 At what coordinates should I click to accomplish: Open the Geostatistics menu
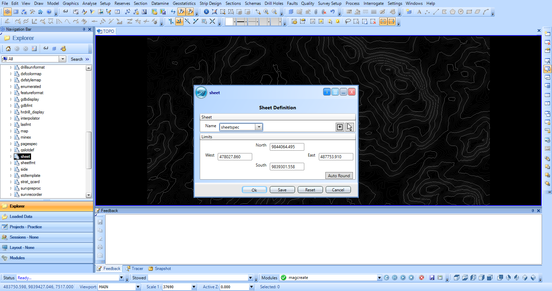tap(184, 3)
